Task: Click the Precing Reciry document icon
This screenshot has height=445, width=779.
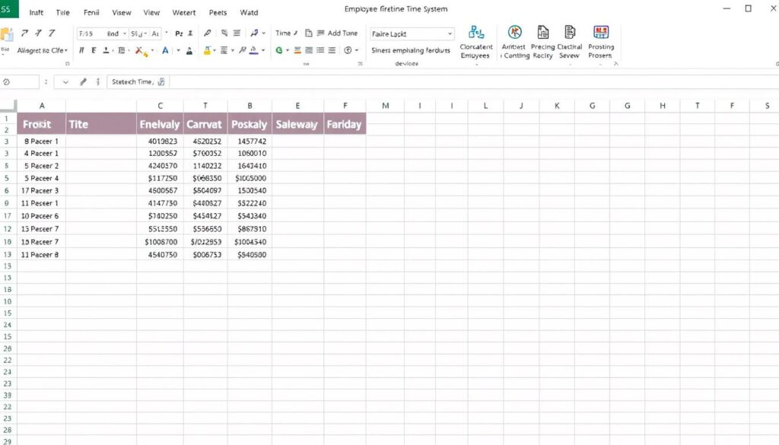Action: (x=543, y=33)
